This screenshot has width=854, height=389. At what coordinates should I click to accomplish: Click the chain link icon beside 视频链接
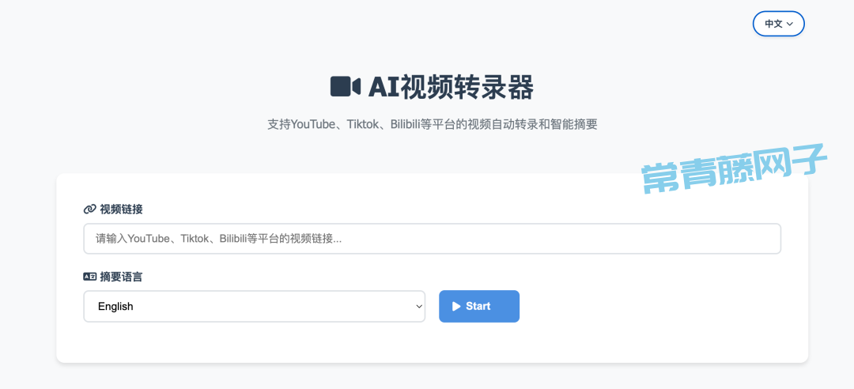click(89, 210)
